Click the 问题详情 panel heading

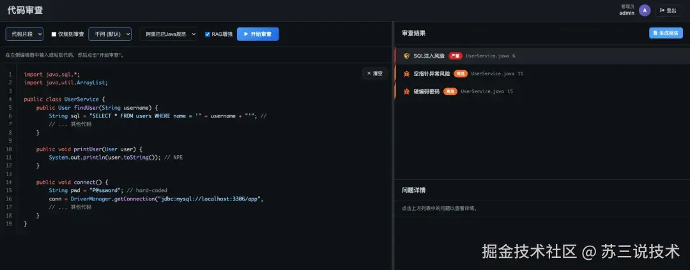coord(413,190)
